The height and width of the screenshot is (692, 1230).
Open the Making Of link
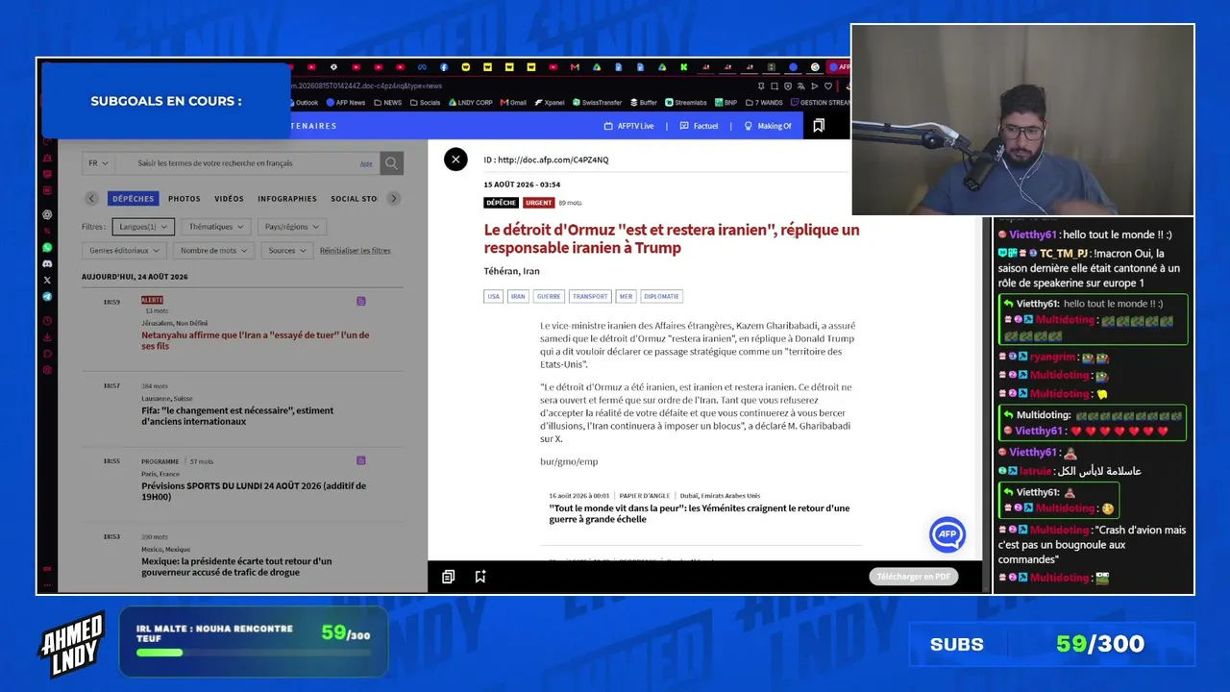pos(768,126)
